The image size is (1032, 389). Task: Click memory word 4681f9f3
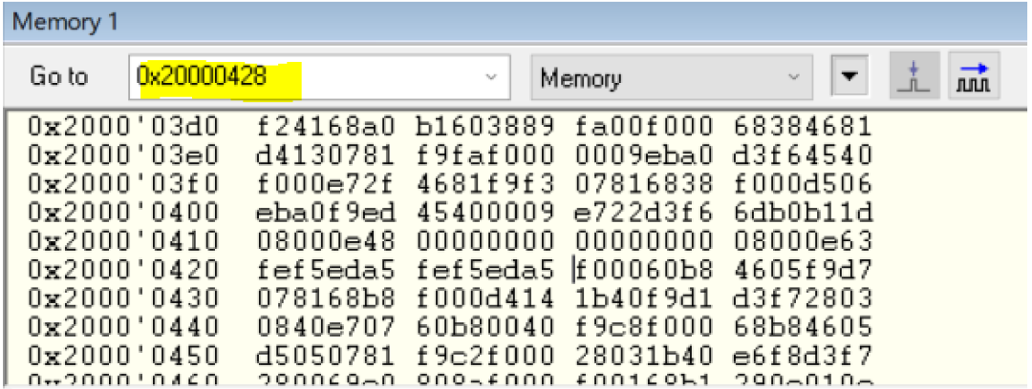tap(485, 183)
